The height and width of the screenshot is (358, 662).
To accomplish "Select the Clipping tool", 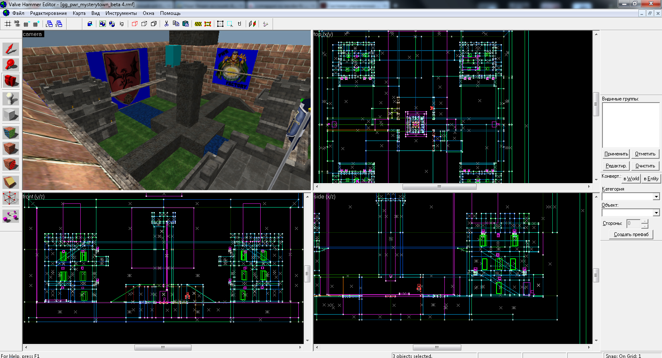I will click(x=11, y=182).
